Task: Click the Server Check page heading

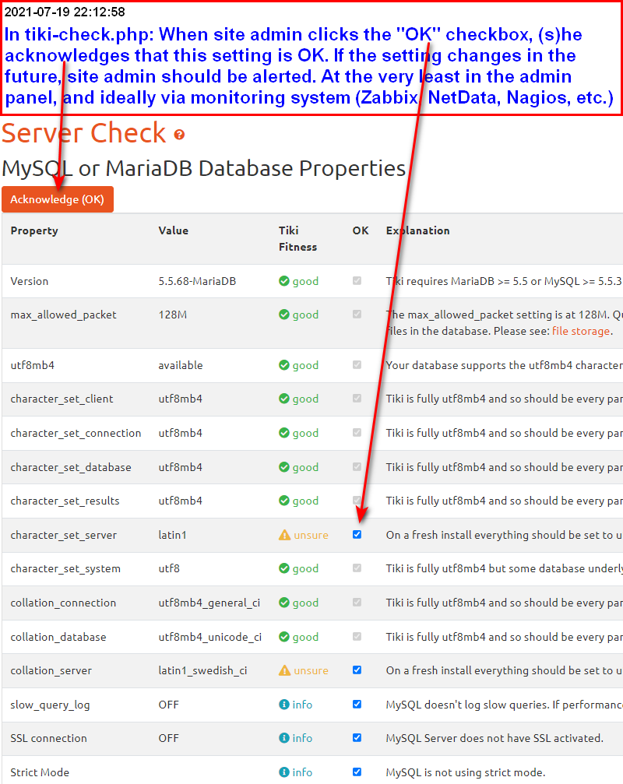Action: [83, 133]
